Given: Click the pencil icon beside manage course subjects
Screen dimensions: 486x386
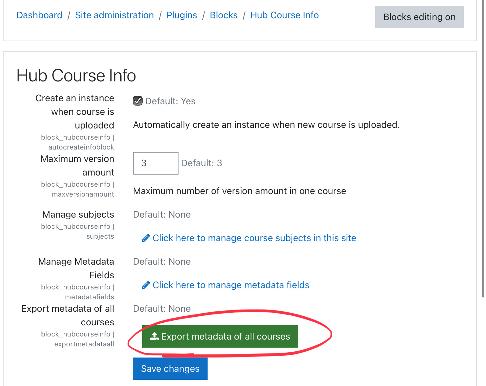Looking at the screenshot, I should (x=146, y=238).
